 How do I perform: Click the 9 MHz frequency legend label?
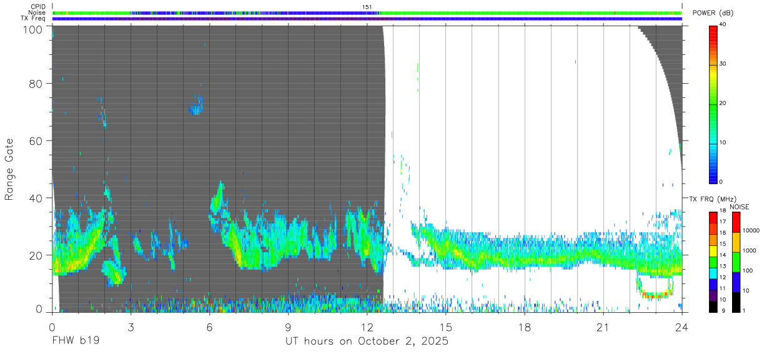723,311
